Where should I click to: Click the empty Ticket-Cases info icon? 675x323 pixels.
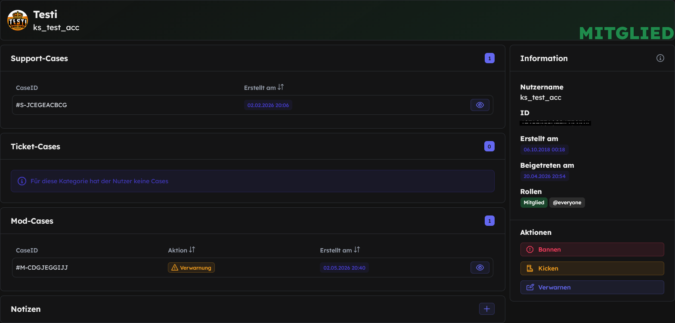[22, 181]
